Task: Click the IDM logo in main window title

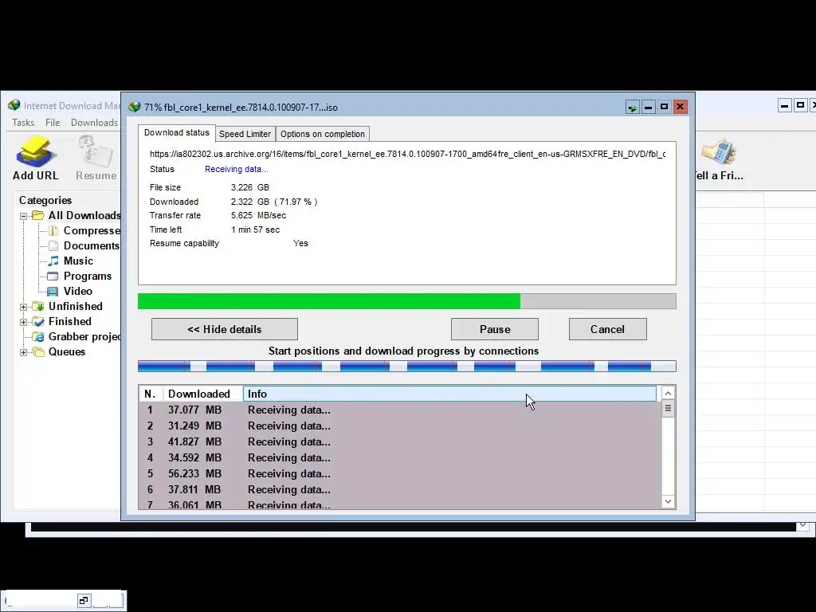Action: [14, 105]
